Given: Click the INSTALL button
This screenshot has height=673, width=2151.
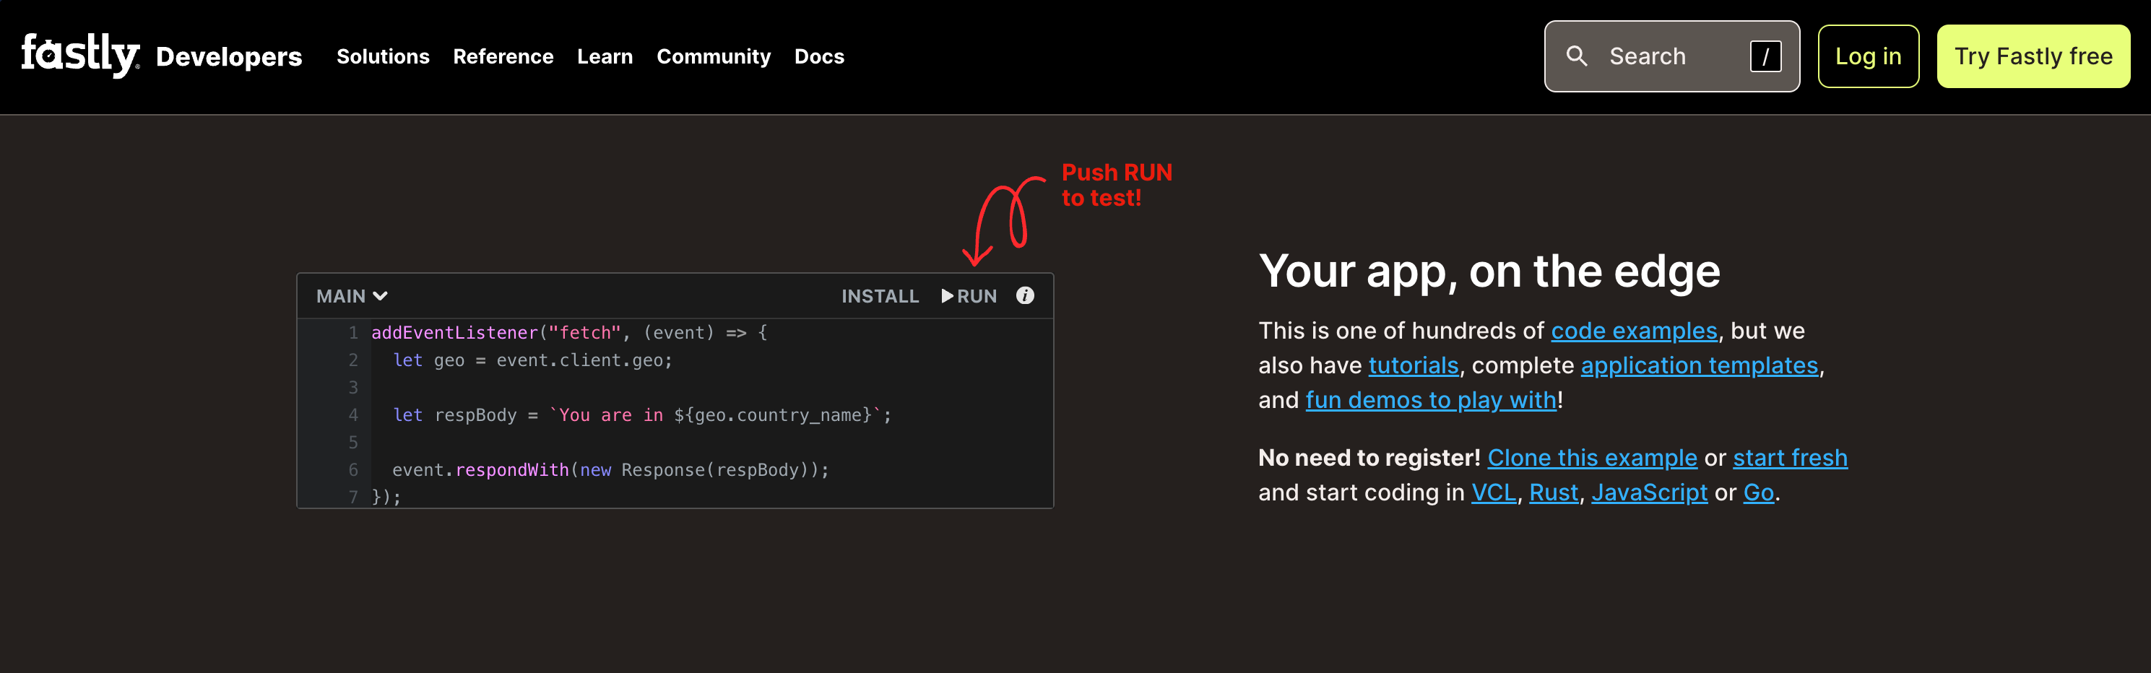Looking at the screenshot, I should [880, 295].
